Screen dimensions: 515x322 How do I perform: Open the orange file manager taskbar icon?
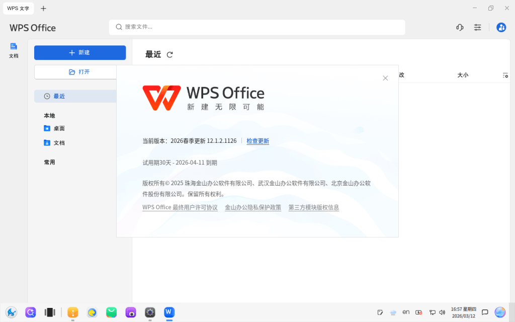coord(72,312)
